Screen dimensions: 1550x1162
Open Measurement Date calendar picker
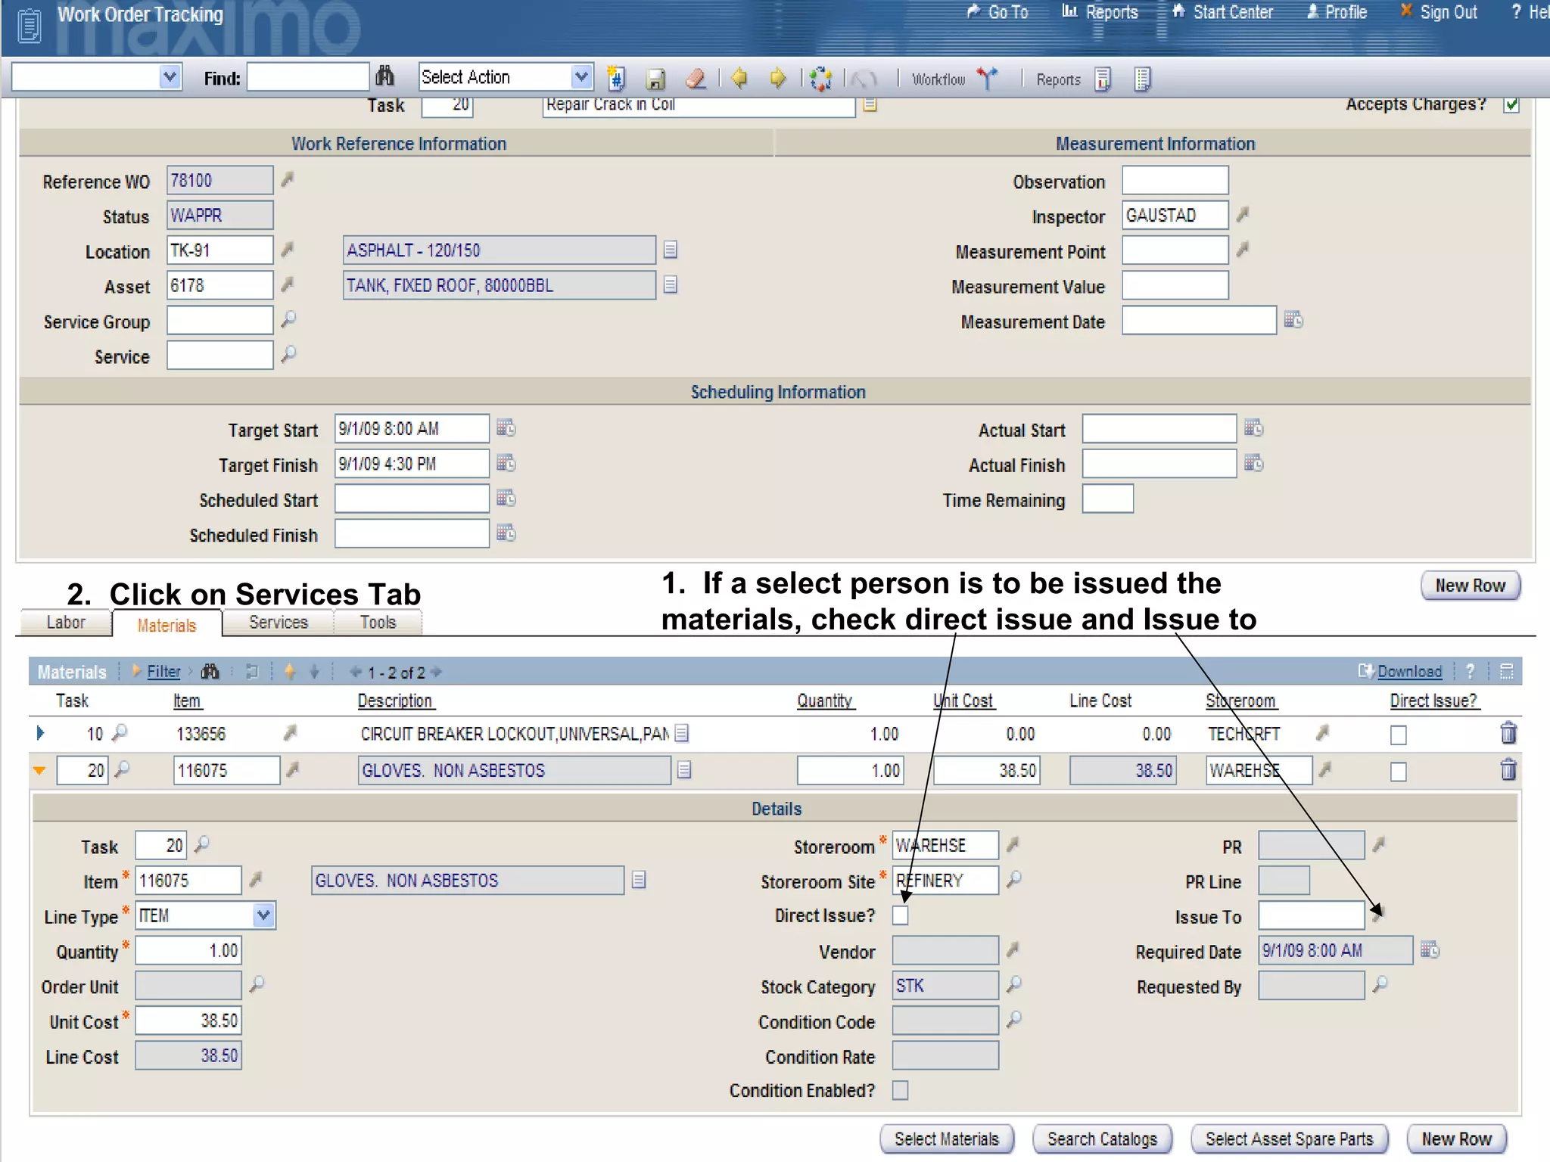(1293, 320)
